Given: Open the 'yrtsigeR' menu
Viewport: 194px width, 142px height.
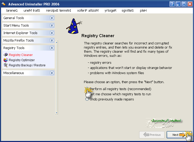Looking at the screenshot, I should click(x=110, y=11).
